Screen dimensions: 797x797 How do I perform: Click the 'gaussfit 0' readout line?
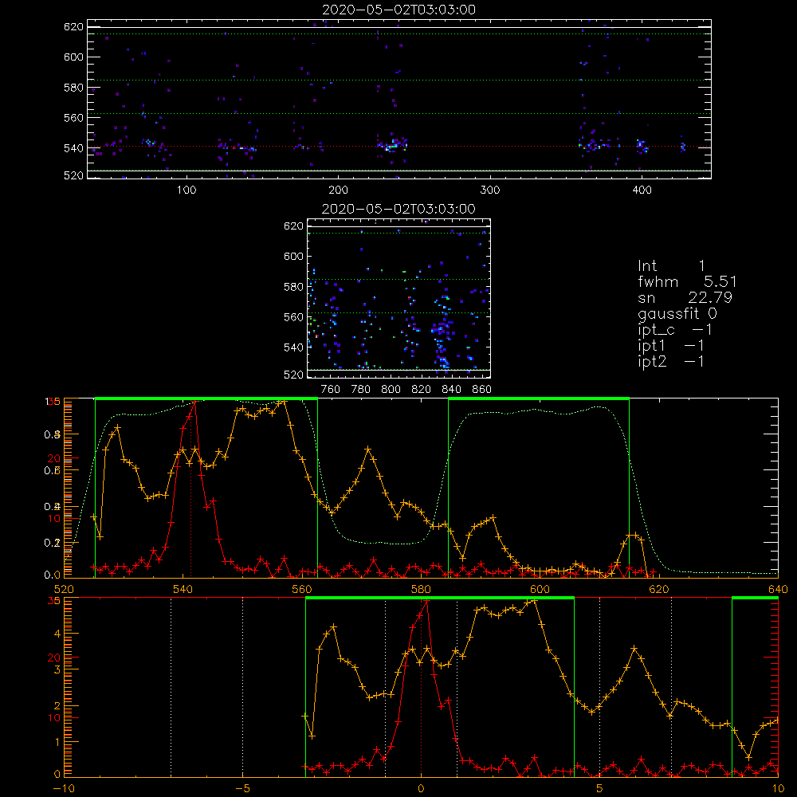(677, 313)
